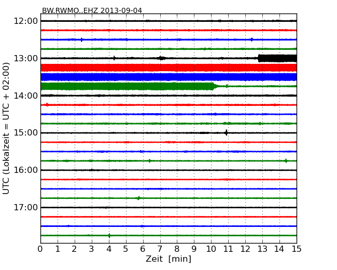Click the plot title BW.RWMO..EHZ 2013-09-04
The height and width of the screenshot is (270, 337).
tap(92, 10)
